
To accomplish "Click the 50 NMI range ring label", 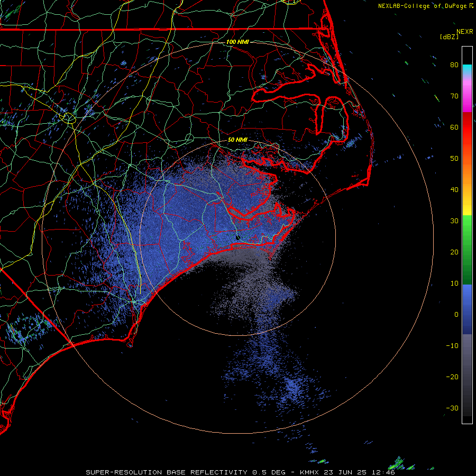I will [237, 140].
